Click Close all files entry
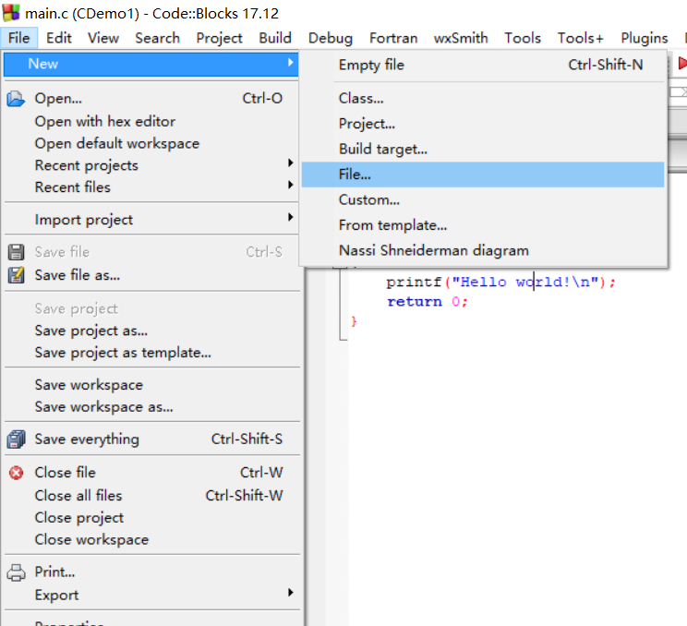This screenshot has height=626, width=687. (x=151, y=496)
